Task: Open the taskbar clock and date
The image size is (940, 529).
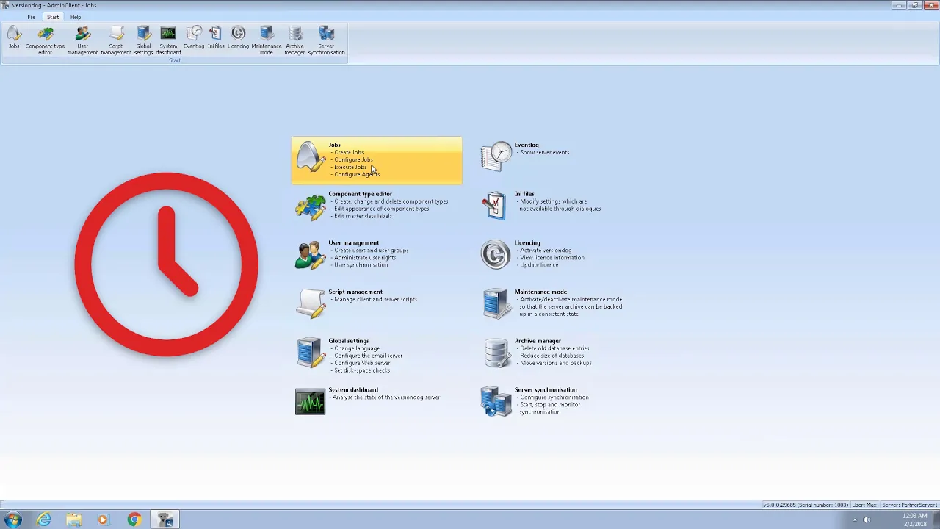Action: point(914,519)
